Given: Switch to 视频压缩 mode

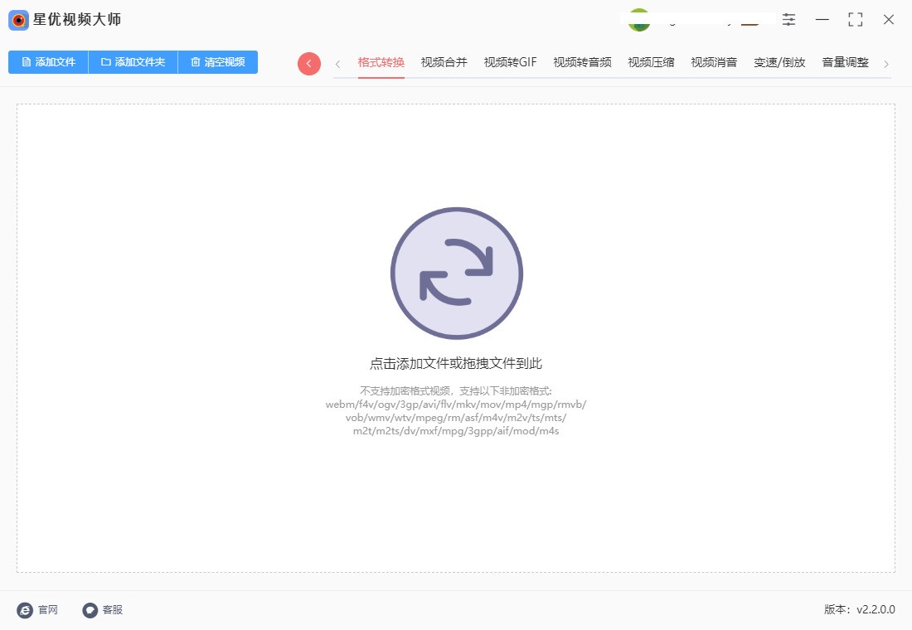Looking at the screenshot, I should [x=650, y=61].
